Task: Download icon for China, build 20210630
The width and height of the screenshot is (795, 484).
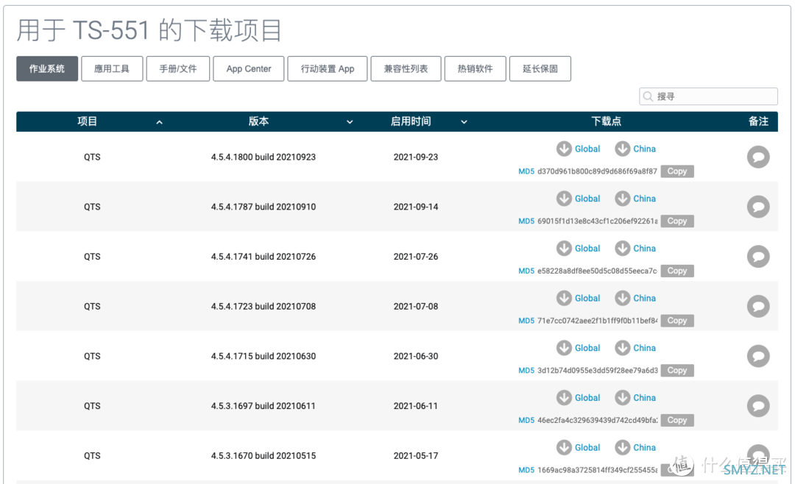Action: coord(623,348)
